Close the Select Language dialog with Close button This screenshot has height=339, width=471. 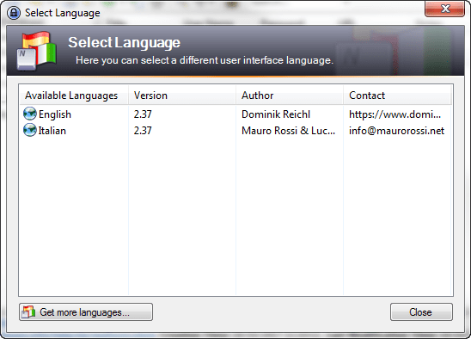421,312
